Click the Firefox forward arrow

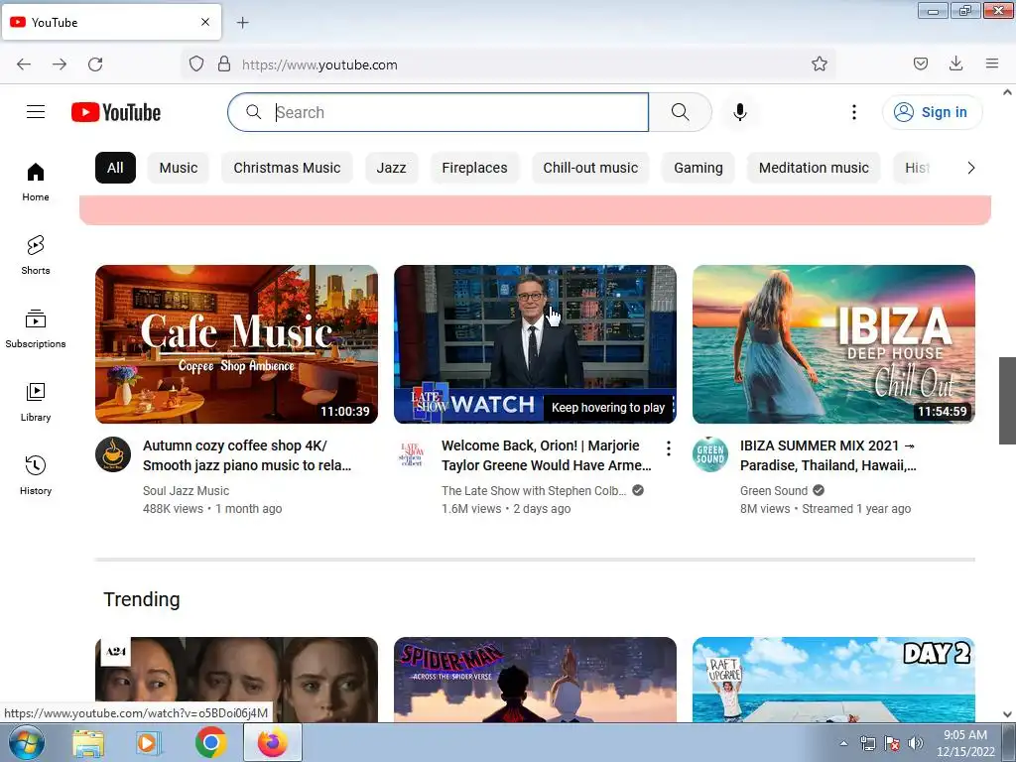[x=60, y=64]
